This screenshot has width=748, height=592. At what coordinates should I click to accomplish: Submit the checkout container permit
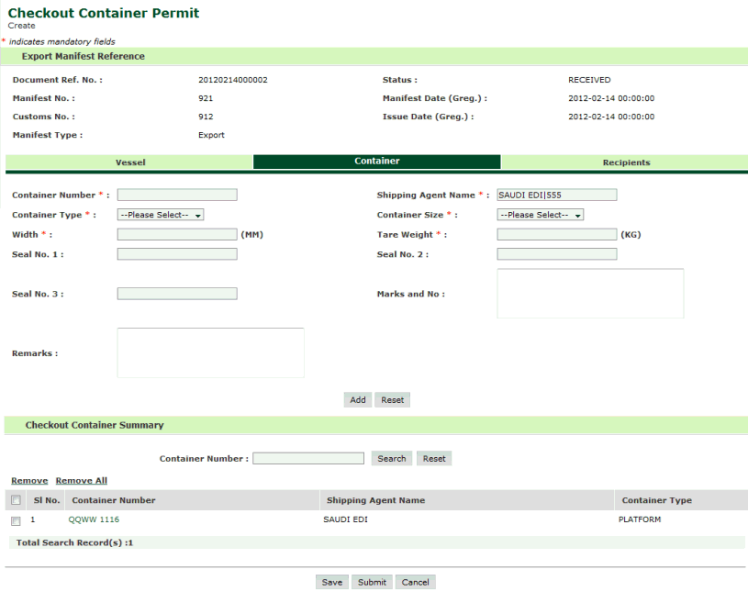372,583
